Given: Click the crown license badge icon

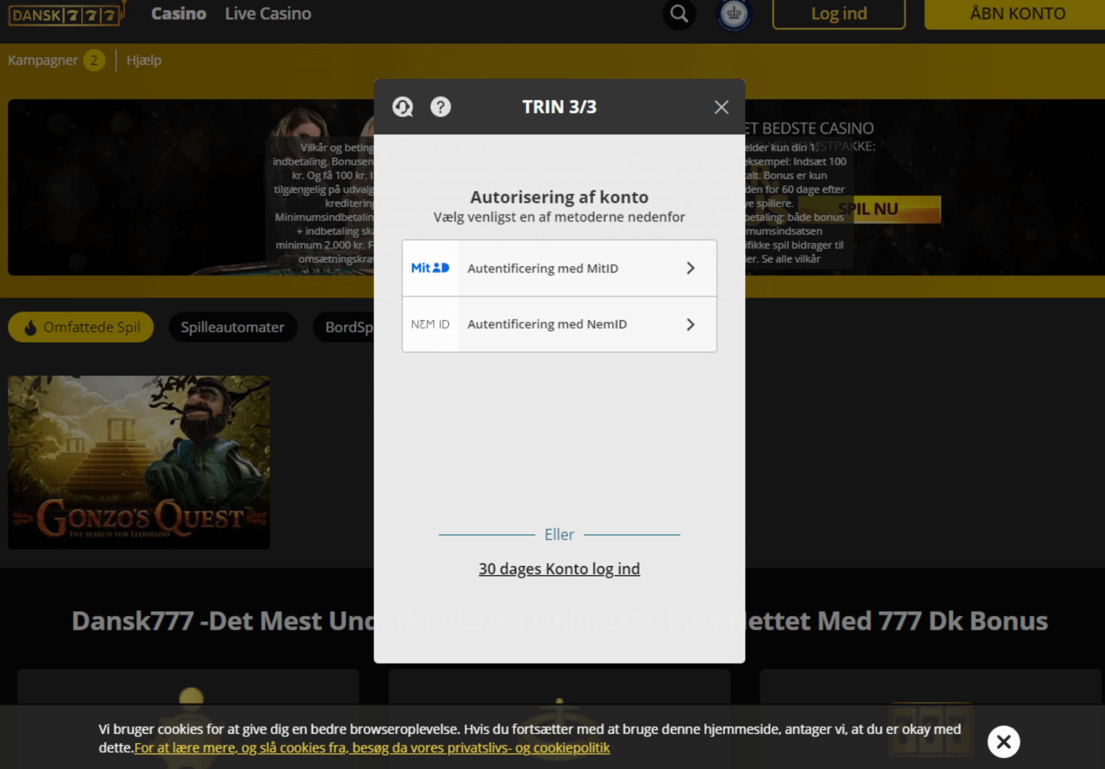Looking at the screenshot, I should click(734, 14).
